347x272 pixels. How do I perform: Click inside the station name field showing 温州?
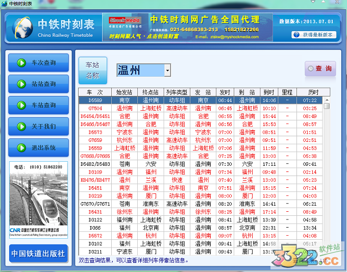point(139,70)
